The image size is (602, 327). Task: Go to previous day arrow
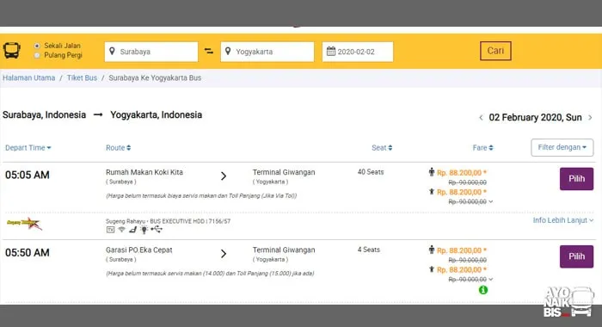tap(481, 118)
